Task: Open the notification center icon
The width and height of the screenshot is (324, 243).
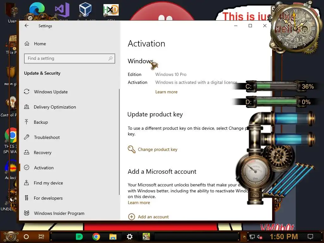Action: 310,237
